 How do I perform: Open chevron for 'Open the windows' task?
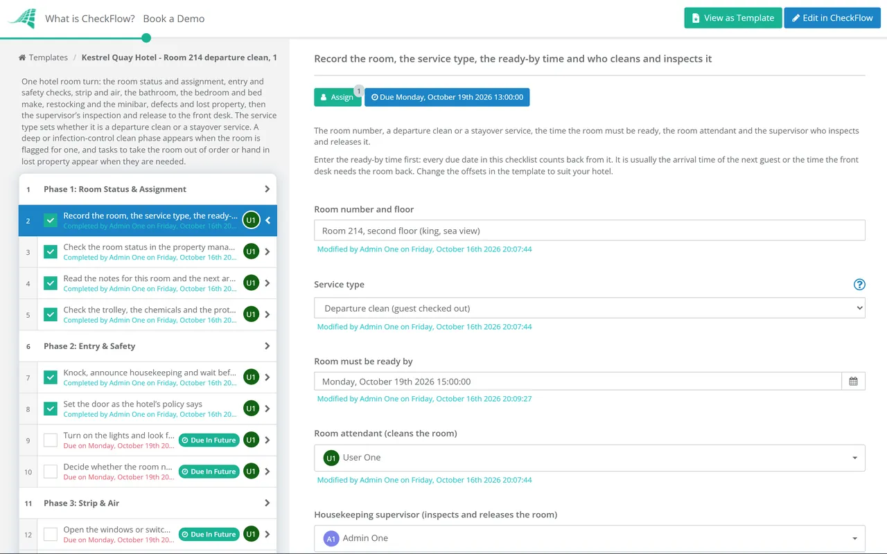[x=267, y=535]
